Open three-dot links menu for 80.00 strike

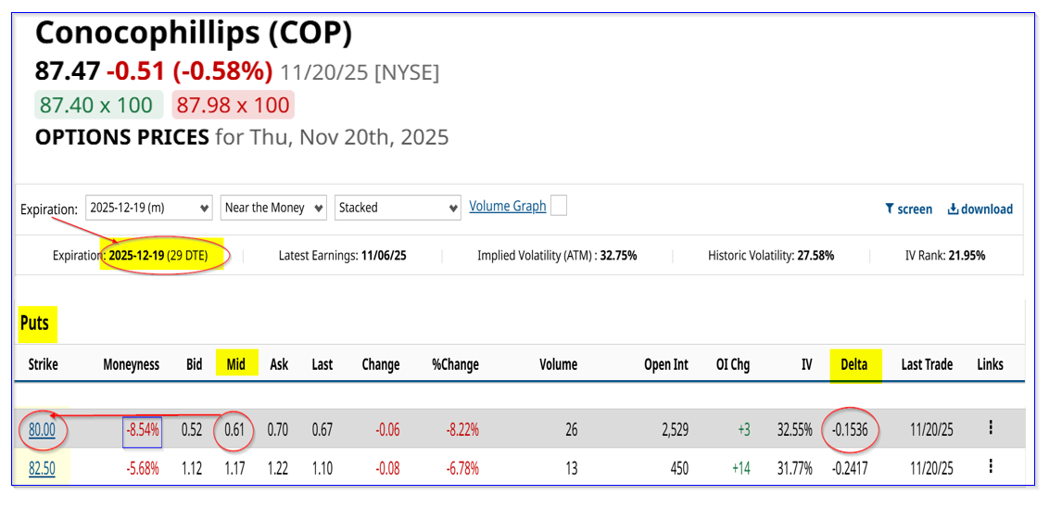click(991, 427)
